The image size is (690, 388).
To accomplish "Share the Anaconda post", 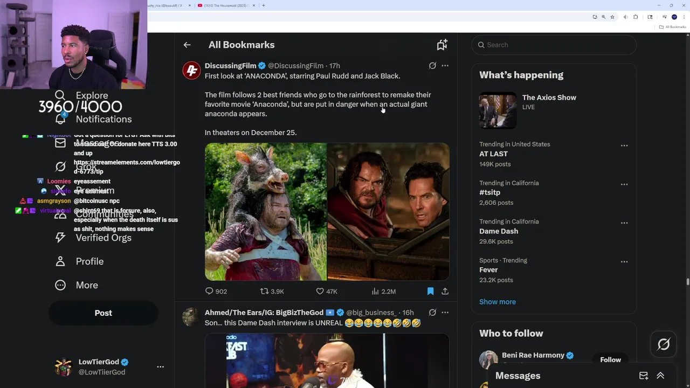I will [x=445, y=291].
